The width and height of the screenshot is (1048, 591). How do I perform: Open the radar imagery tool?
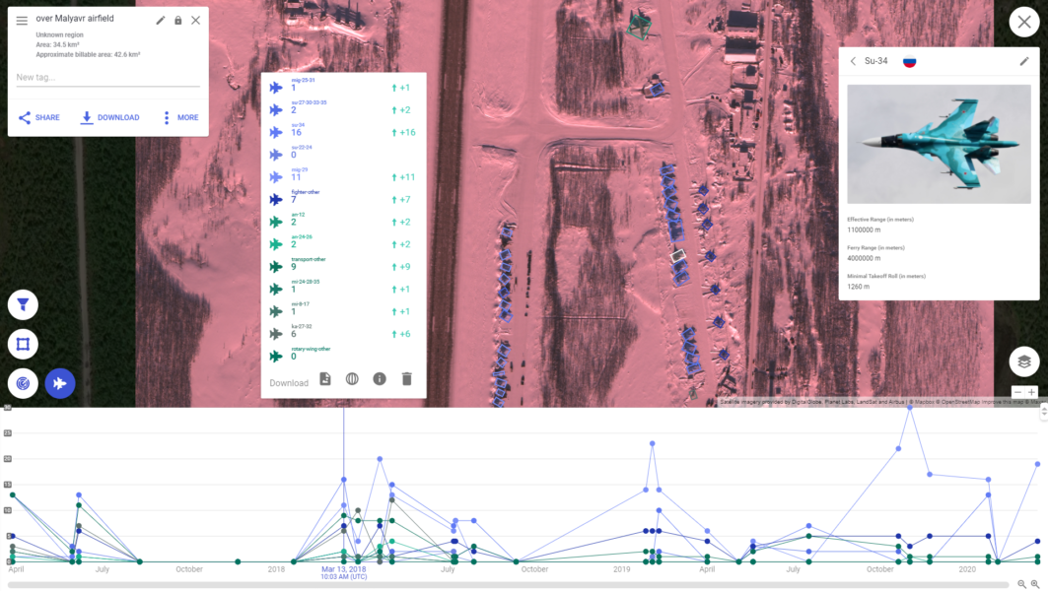[22, 383]
